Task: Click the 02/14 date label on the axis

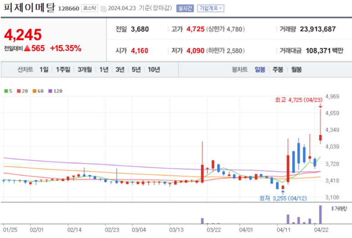Action: pyautogui.click(x=74, y=230)
